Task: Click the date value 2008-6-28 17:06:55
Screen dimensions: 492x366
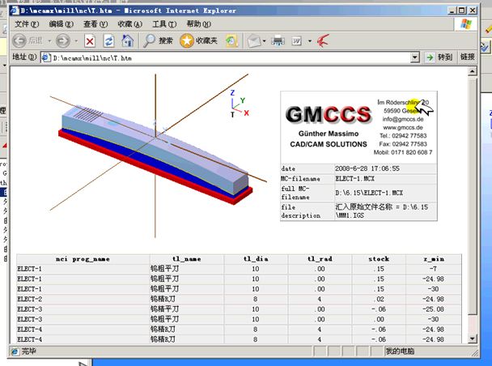Action: click(x=367, y=168)
